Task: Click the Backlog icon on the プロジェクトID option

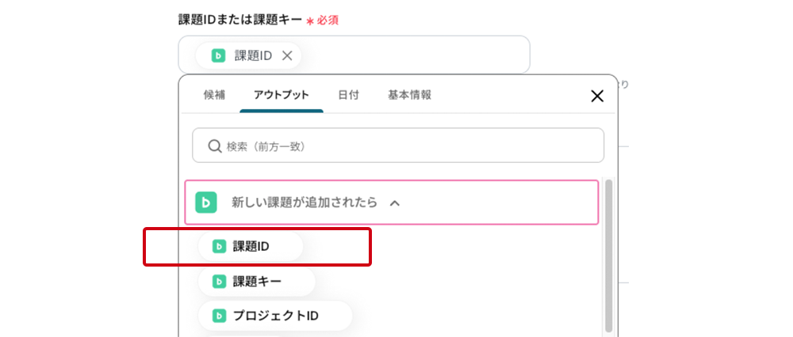Action: coord(219,316)
